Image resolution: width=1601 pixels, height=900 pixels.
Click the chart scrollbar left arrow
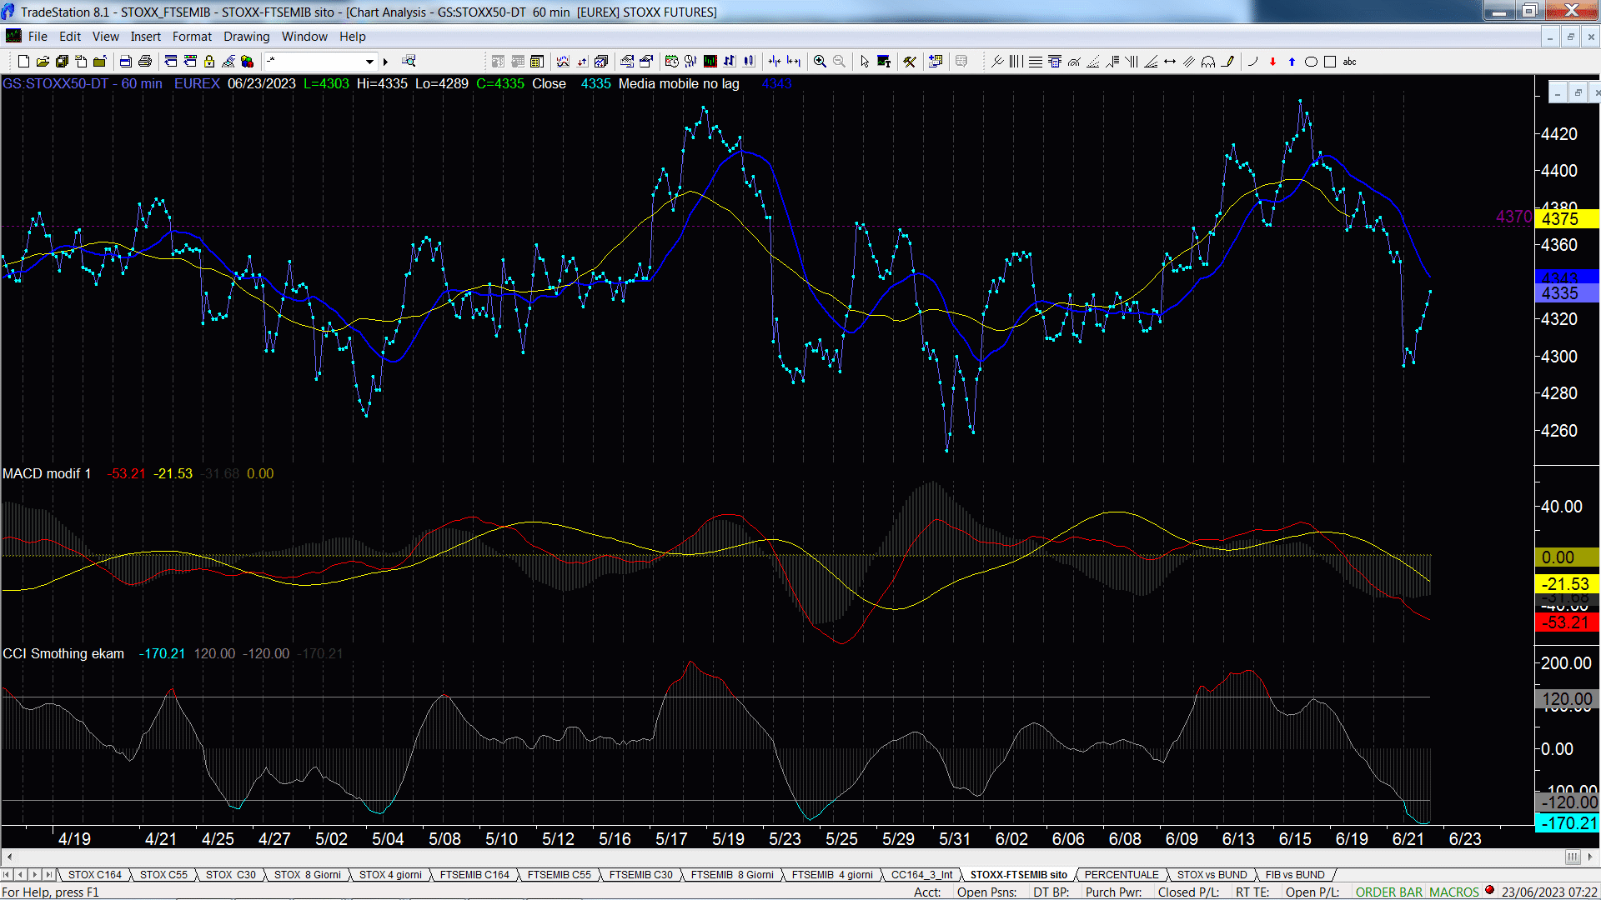click(x=9, y=857)
